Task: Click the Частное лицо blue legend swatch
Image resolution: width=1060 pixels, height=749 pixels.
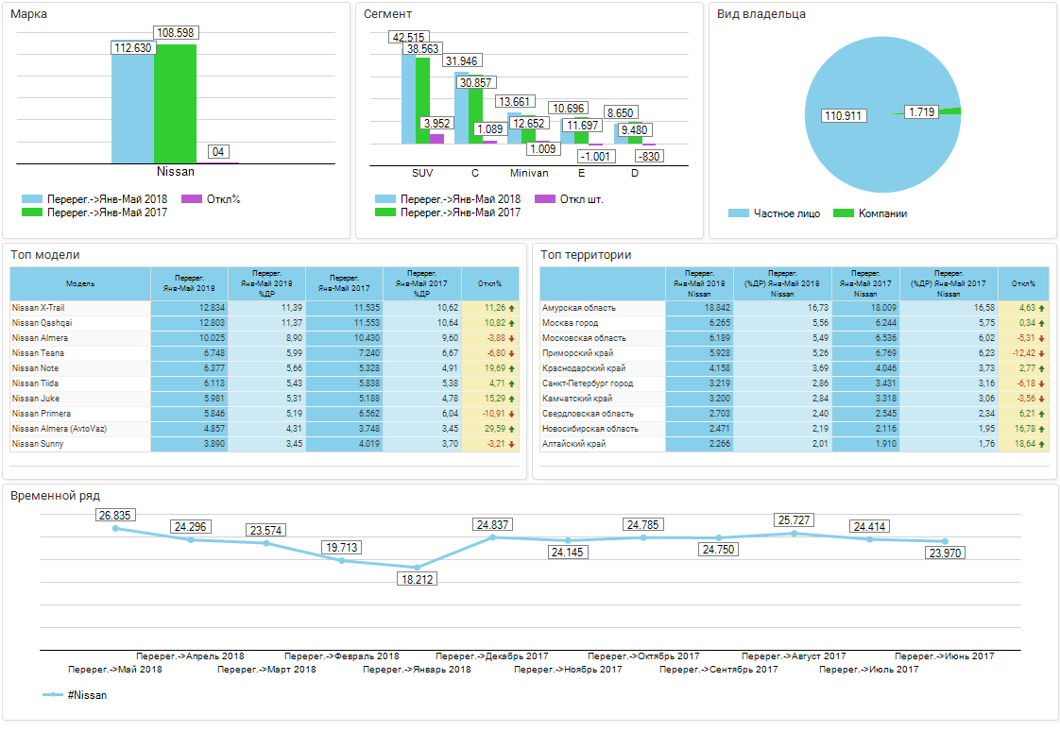Action: pos(739,213)
